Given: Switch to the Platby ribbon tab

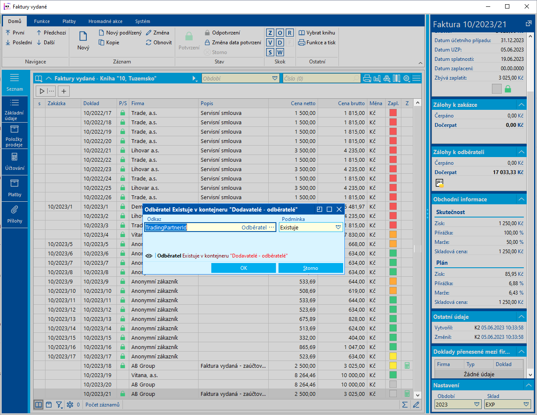Looking at the screenshot, I should (x=69, y=21).
